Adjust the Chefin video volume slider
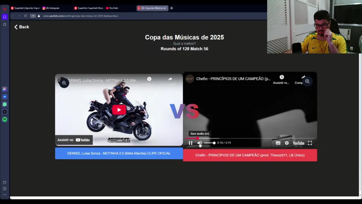362x204 pixels. 210,143
